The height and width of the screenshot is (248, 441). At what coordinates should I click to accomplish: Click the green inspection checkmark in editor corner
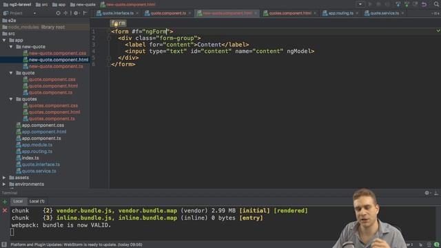tap(438, 30)
